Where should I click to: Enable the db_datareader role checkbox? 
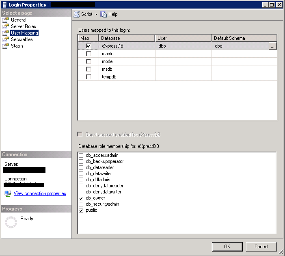(x=81, y=167)
